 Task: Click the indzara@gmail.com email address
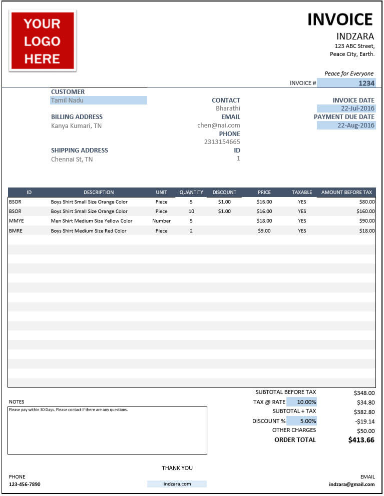point(351,484)
